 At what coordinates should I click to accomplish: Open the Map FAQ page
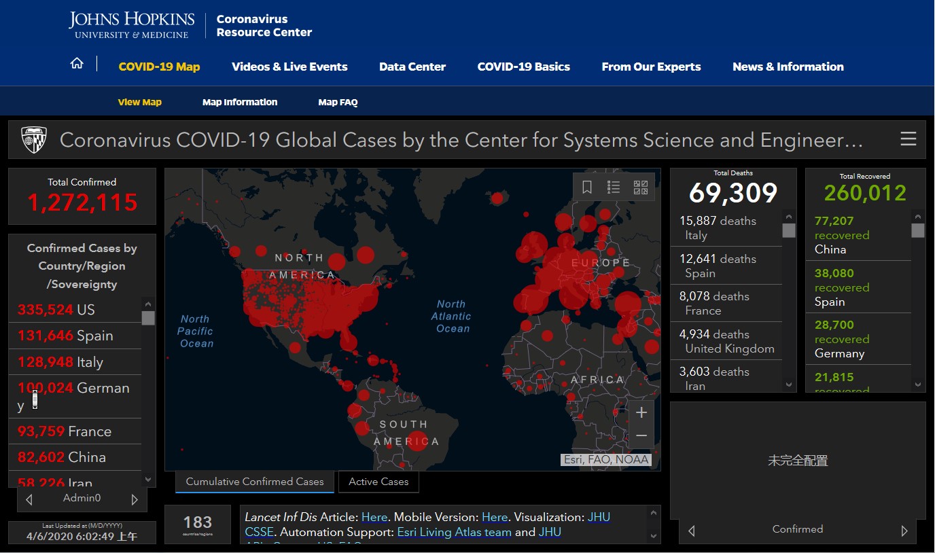(338, 102)
